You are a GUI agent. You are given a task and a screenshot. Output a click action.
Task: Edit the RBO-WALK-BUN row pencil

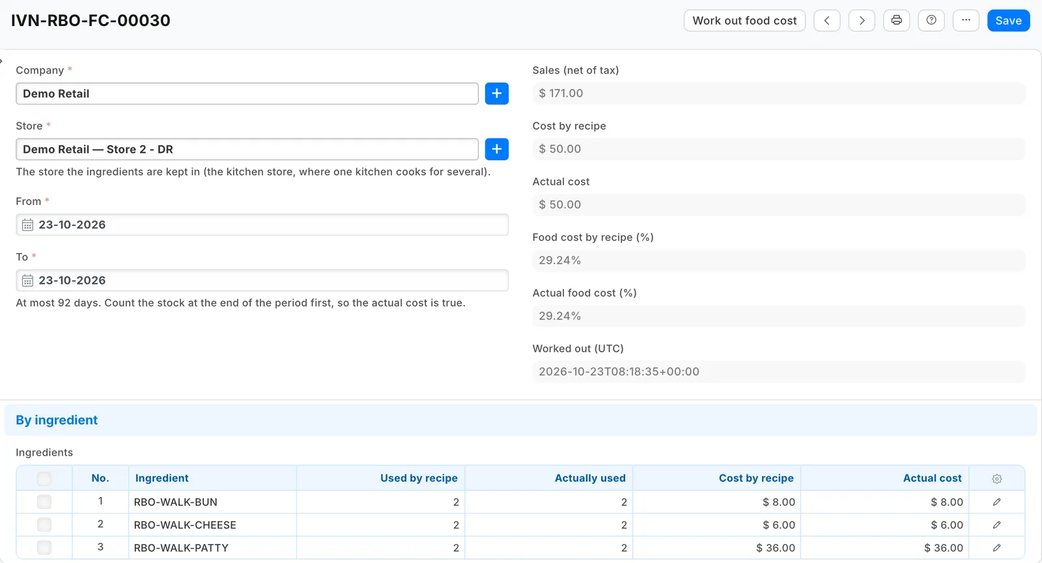[997, 502]
